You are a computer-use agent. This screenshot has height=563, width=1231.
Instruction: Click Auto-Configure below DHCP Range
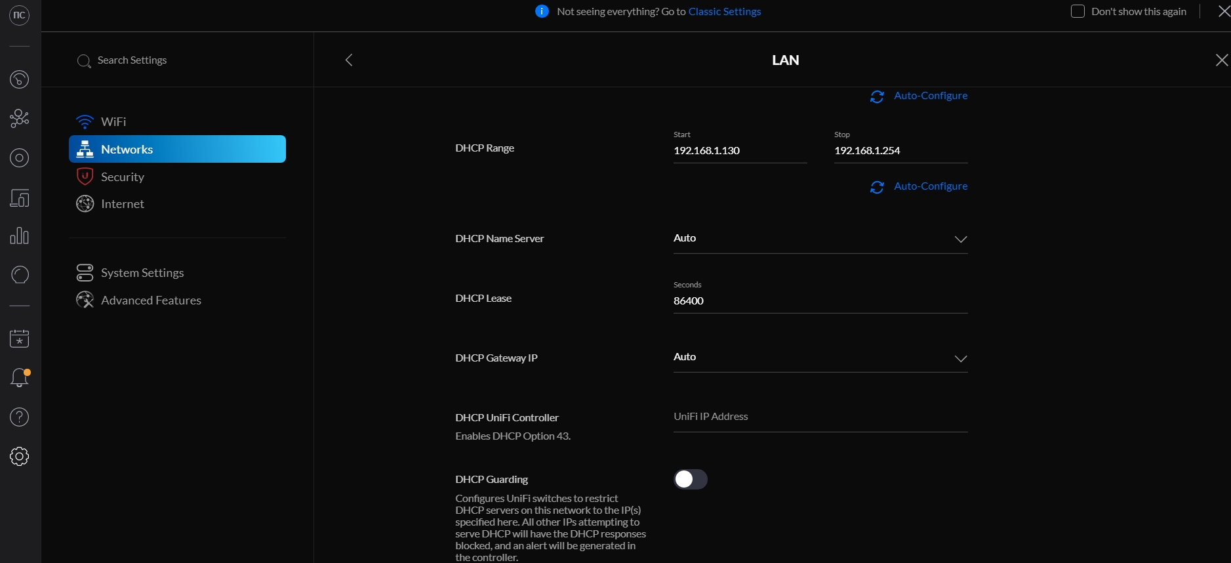pos(931,186)
